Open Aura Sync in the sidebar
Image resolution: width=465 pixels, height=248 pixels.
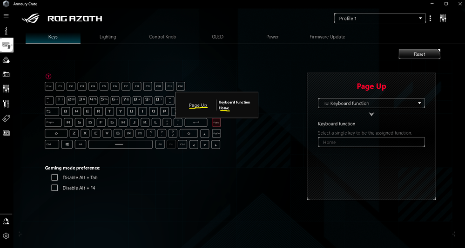pos(6,60)
